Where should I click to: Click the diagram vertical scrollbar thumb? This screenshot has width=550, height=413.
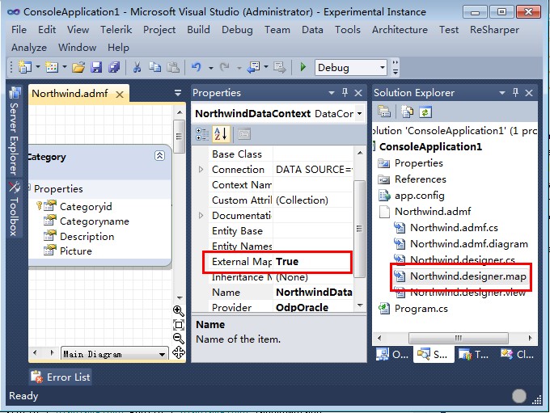coord(180,137)
